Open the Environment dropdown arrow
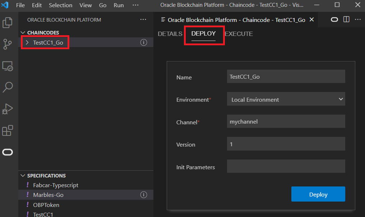 [341, 99]
